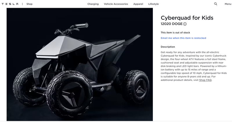Click the product description paragraph

pyautogui.click(x=194, y=66)
